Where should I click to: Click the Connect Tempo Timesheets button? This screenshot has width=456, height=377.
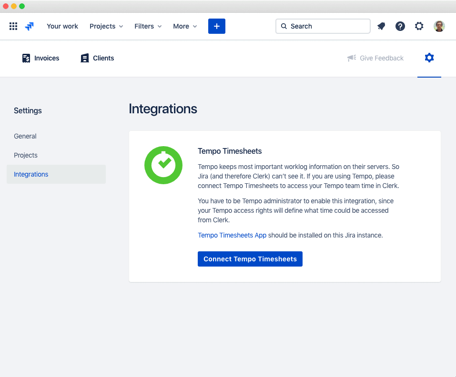(250, 258)
